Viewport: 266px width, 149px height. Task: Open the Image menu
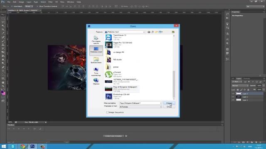21,2
